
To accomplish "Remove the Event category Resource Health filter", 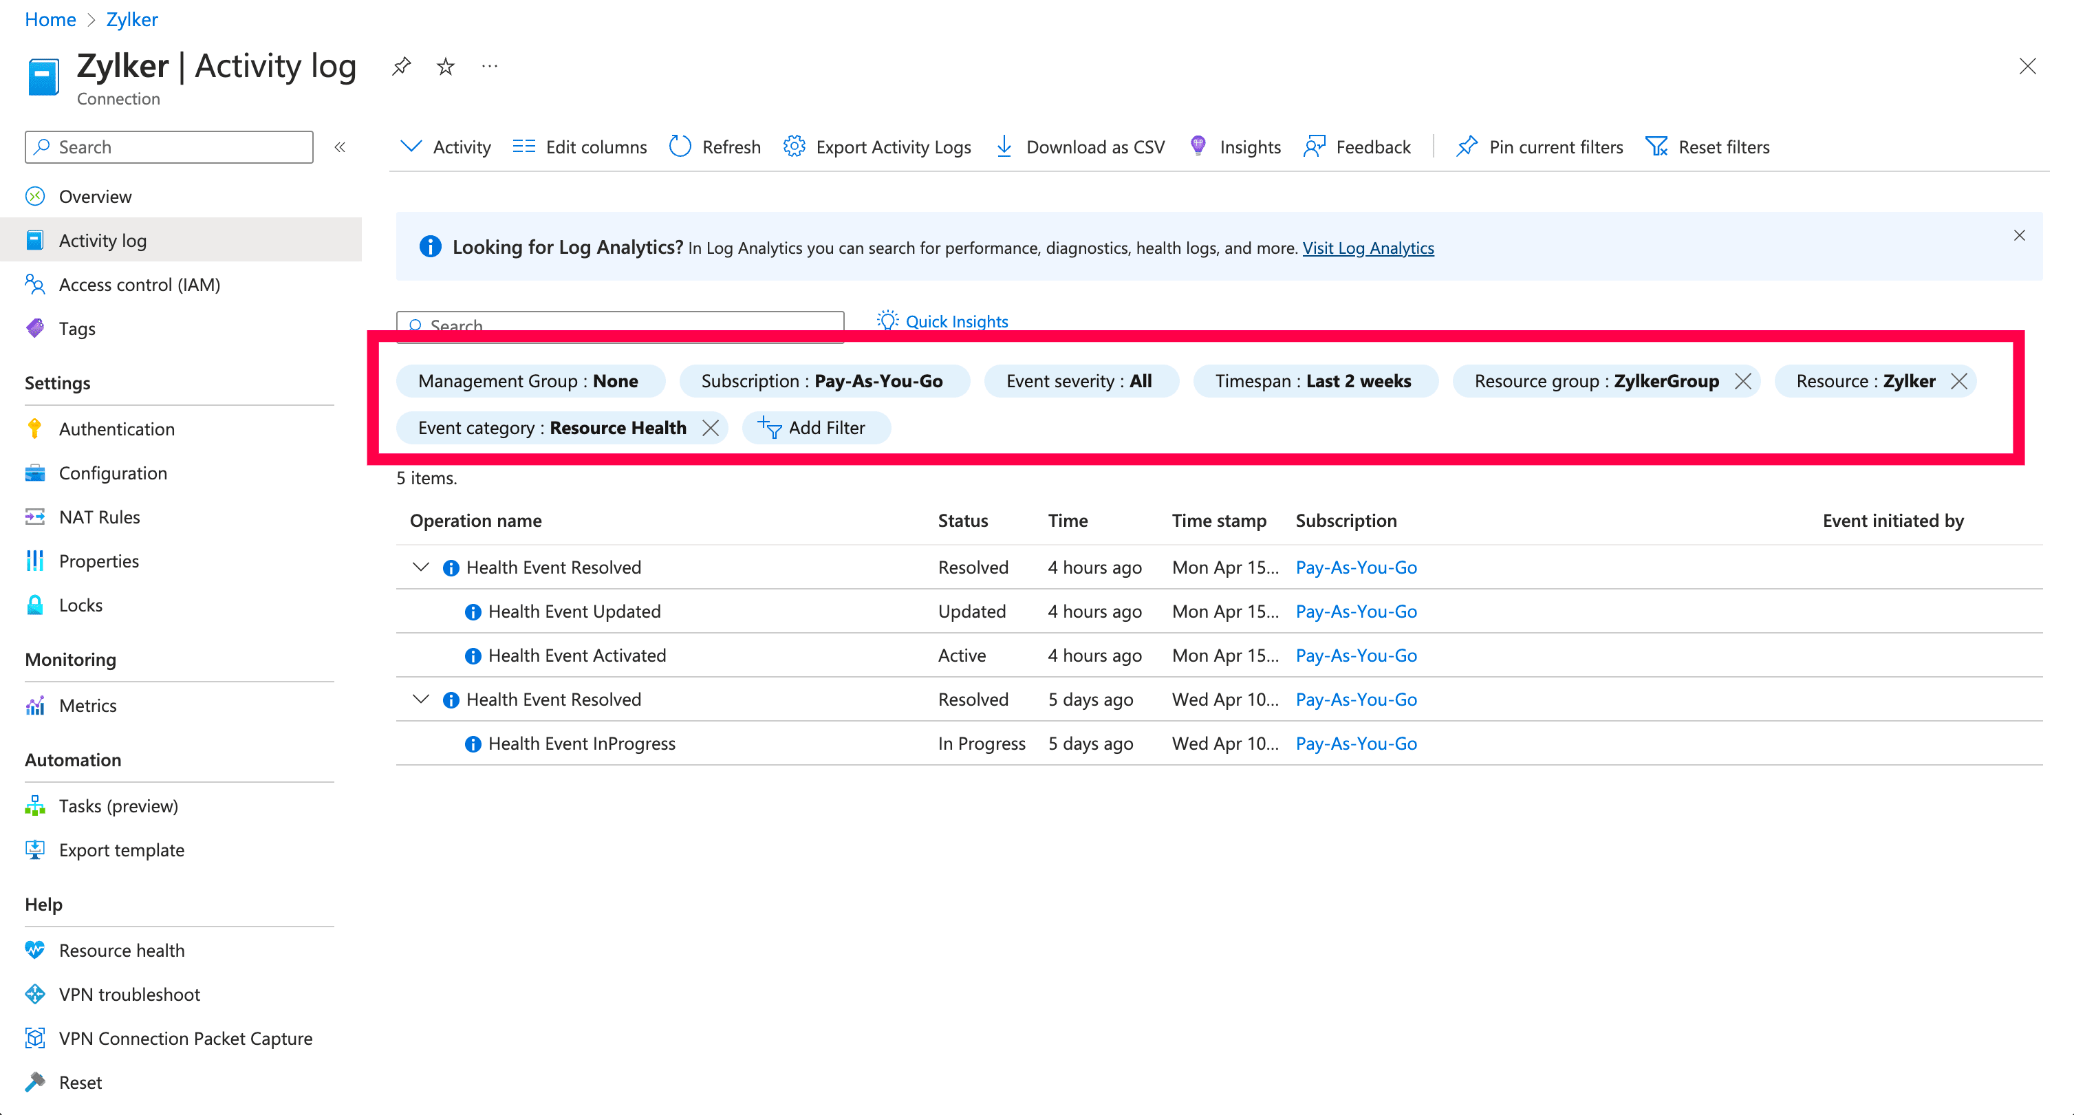I will (710, 427).
